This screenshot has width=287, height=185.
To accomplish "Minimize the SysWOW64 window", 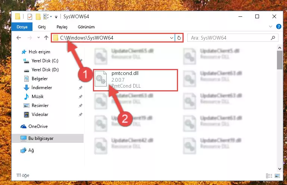I will [240, 16].
